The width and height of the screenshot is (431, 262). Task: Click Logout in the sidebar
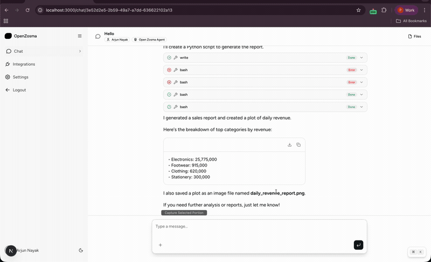[19, 90]
